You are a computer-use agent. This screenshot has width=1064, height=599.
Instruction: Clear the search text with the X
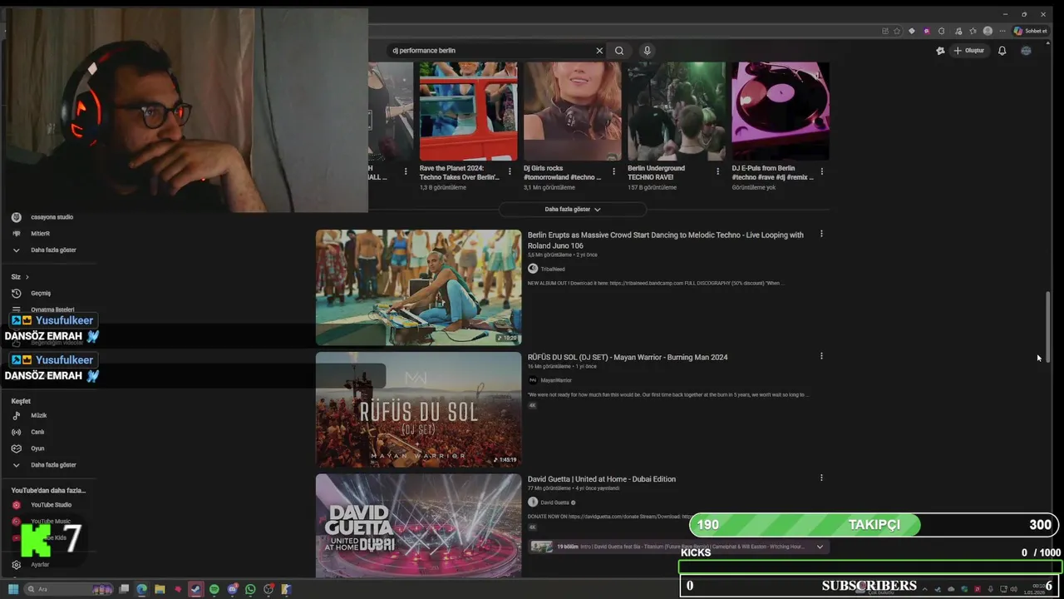tap(599, 51)
